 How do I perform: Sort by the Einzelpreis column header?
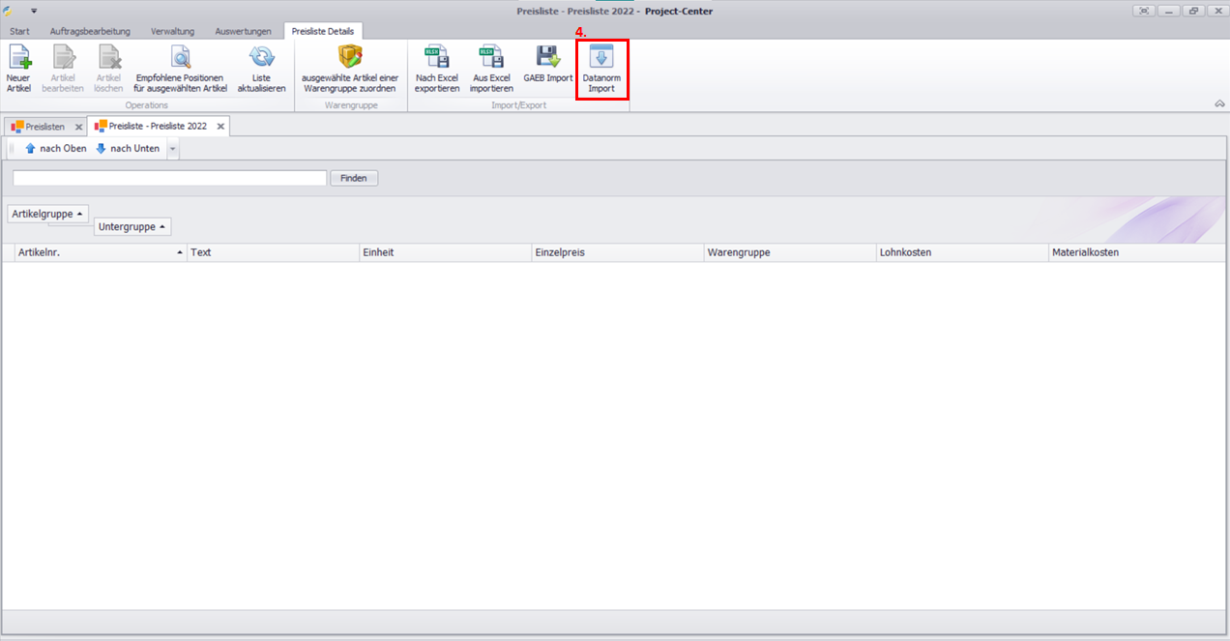click(617, 252)
